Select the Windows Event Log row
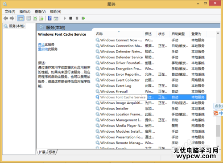Screen dimensions: 223x163 (x=150, y=86)
